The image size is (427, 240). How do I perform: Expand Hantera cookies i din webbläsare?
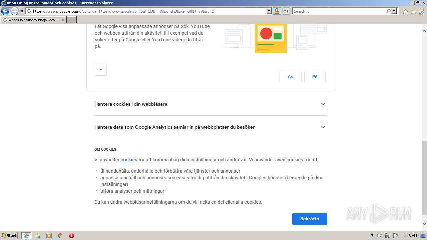click(211, 104)
